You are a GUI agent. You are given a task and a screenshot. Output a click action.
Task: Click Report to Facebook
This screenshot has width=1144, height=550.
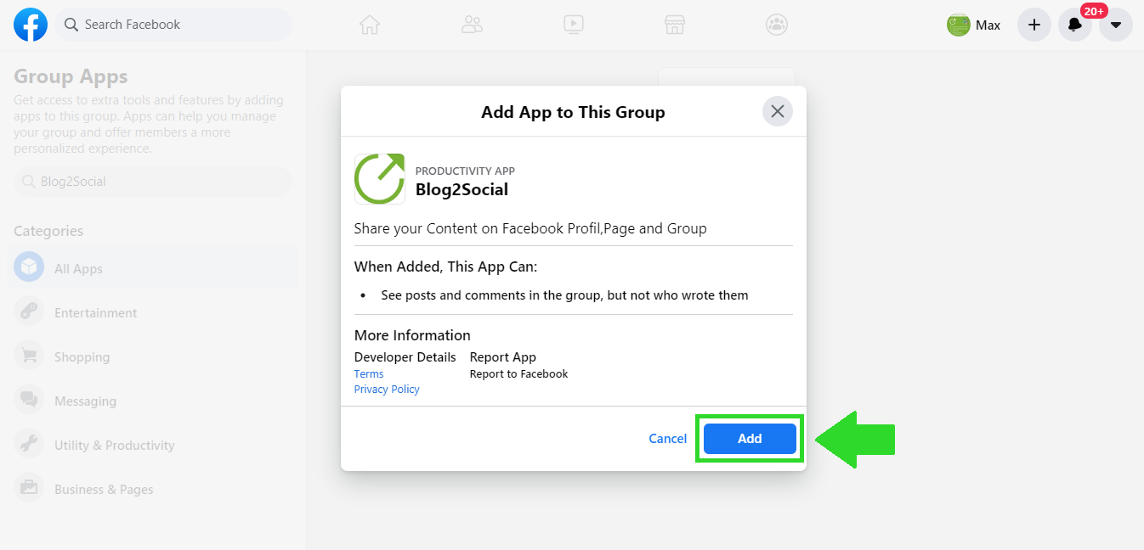tap(518, 374)
